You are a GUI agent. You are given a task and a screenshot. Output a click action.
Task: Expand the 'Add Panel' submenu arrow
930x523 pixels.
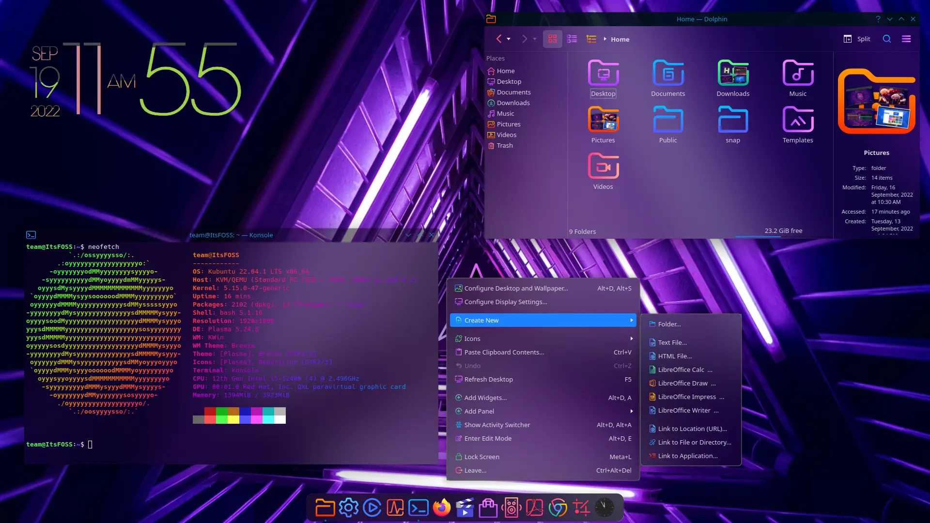point(631,411)
